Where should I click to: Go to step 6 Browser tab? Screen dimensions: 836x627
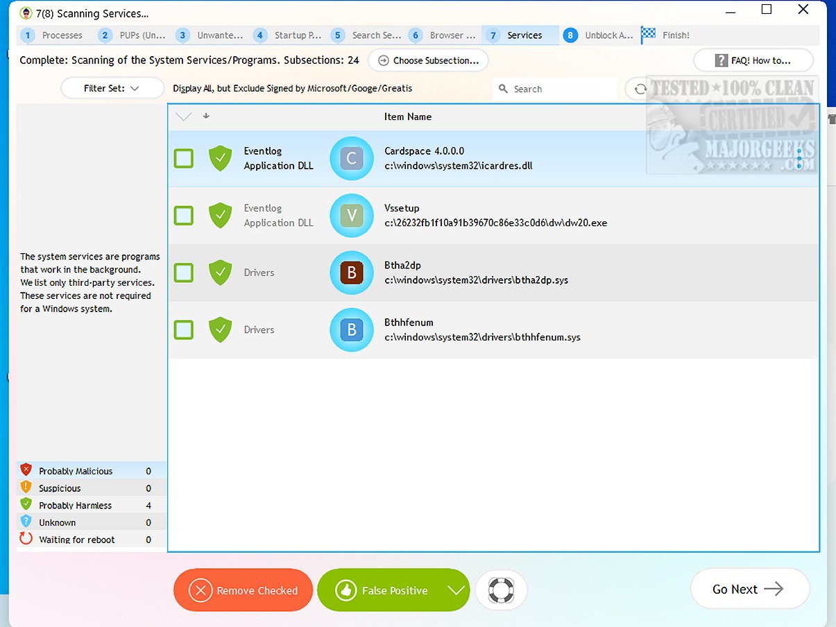[x=444, y=35]
